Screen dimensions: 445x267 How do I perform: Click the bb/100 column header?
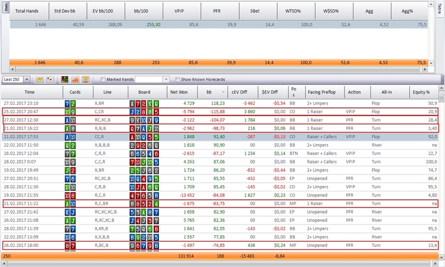point(144,11)
